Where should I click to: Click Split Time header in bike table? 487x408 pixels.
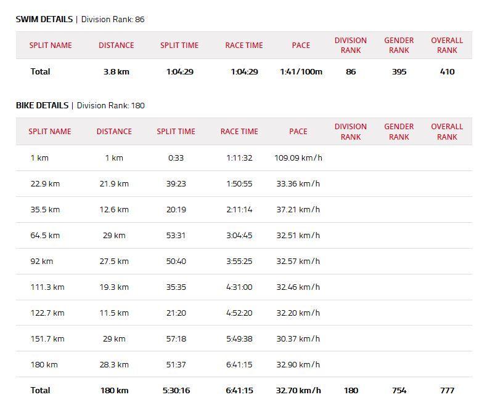[x=176, y=132]
